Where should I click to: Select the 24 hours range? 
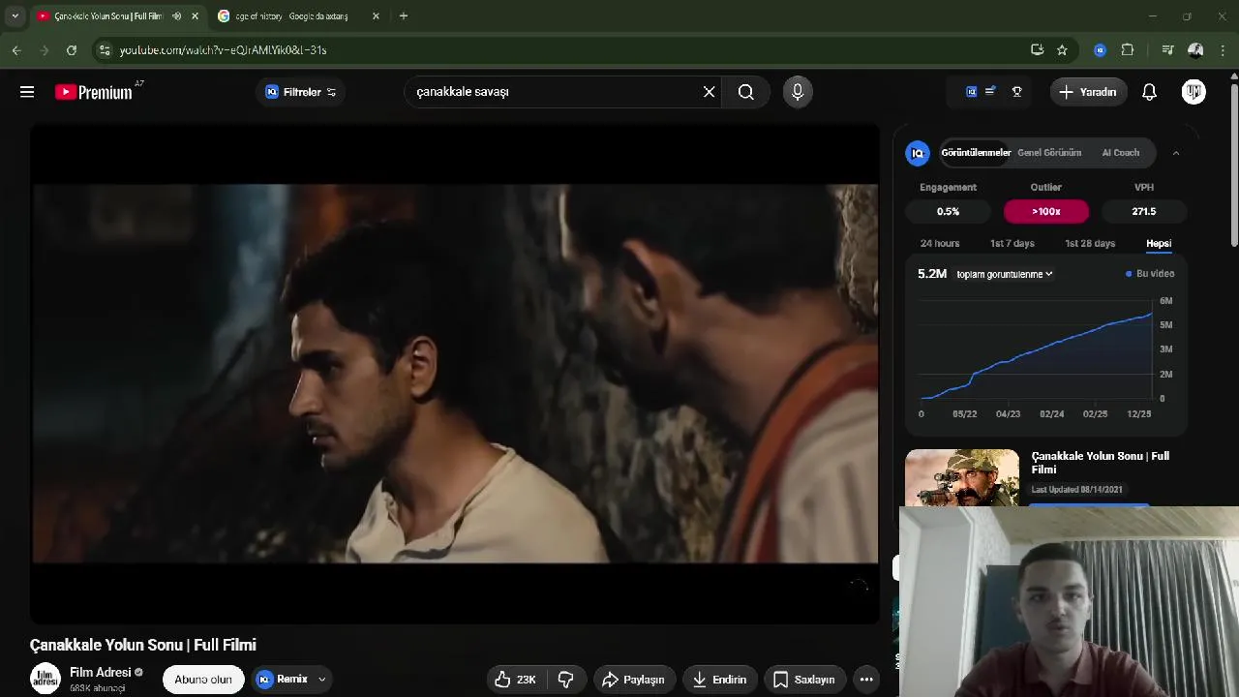[x=940, y=243]
